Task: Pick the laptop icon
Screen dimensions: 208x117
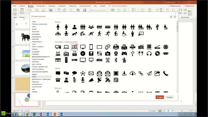Action: pos(66,47)
